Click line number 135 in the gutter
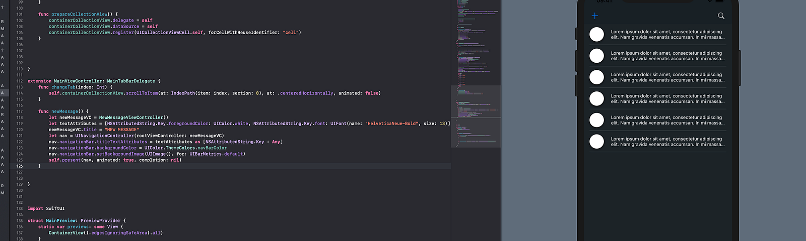Viewport: 806px width, 241px height. point(19,220)
